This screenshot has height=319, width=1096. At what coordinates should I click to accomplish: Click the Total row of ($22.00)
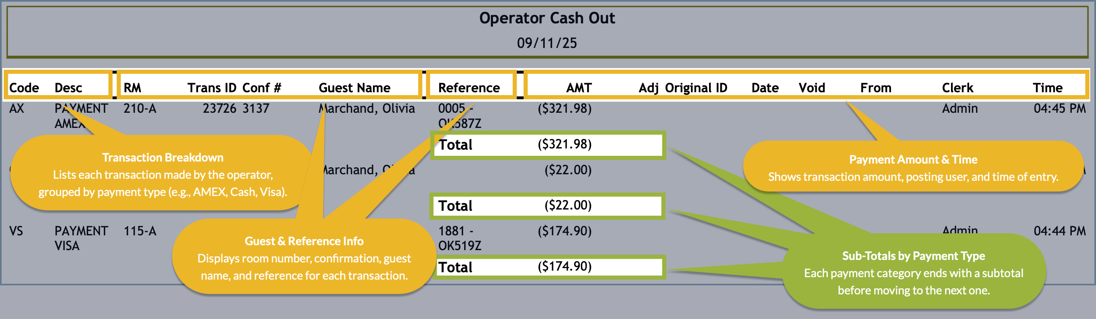[548, 206]
